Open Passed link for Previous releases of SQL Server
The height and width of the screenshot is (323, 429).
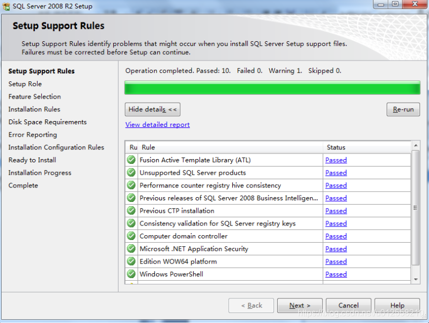pyautogui.click(x=336, y=198)
